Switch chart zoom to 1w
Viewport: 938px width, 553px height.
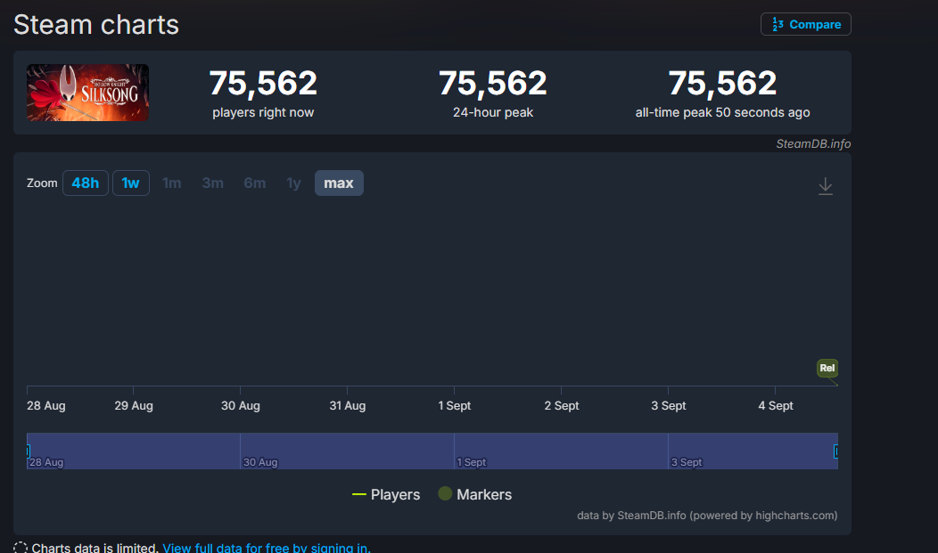coord(130,183)
